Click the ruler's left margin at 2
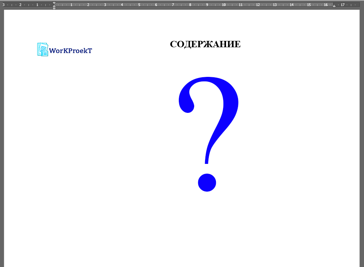 tap(20, 5)
